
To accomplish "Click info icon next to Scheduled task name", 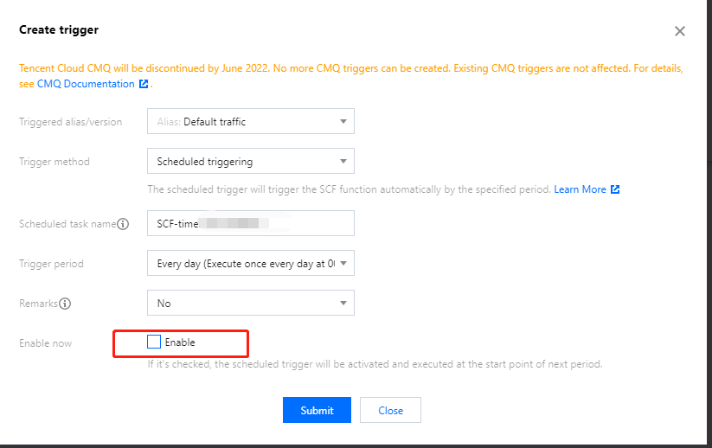I will point(123,224).
